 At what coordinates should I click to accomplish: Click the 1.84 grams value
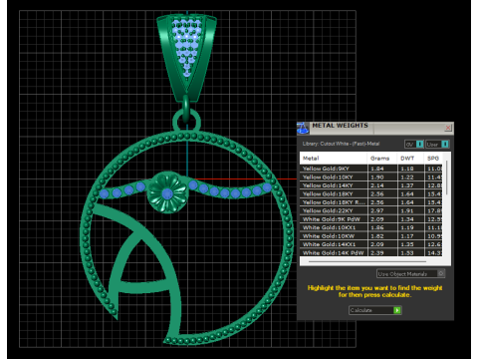[x=377, y=169]
